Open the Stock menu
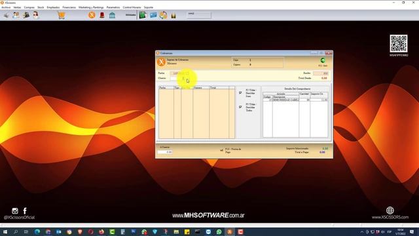The width and height of the screenshot is (419, 236). click(41, 7)
